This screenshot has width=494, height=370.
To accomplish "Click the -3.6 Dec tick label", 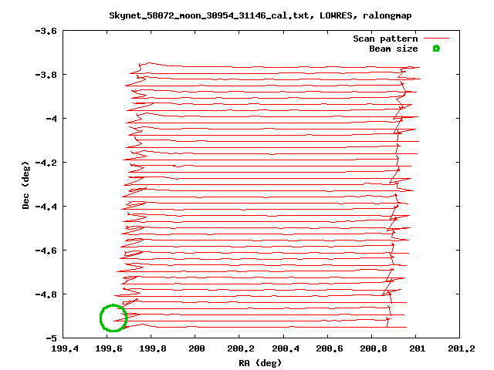I will [46, 31].
